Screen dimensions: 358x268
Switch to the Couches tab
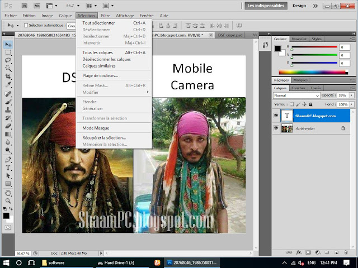[298, 88]
